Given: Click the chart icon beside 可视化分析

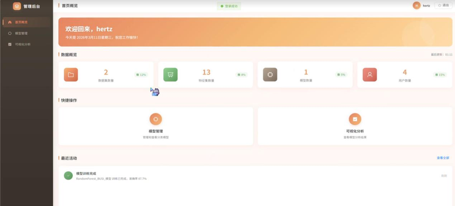Looking at the screenshot, I should [10, 44].
